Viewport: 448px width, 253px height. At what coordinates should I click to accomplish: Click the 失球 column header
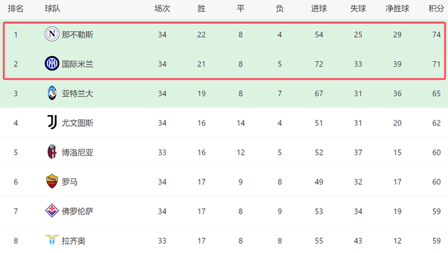point(358,8)
